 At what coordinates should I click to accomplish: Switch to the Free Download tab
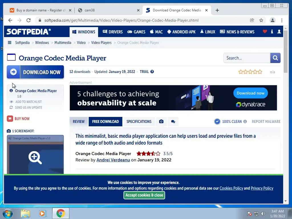coord(106,121)
